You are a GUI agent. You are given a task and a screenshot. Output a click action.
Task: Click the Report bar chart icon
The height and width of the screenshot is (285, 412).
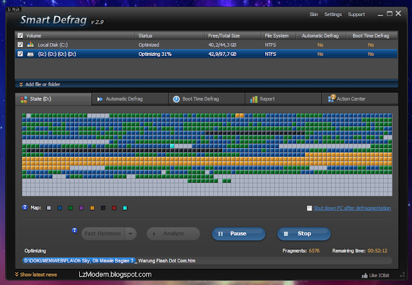pyautogui.click(x=254, y=99)
